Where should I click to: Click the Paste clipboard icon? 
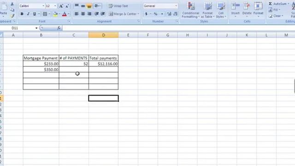3,6
